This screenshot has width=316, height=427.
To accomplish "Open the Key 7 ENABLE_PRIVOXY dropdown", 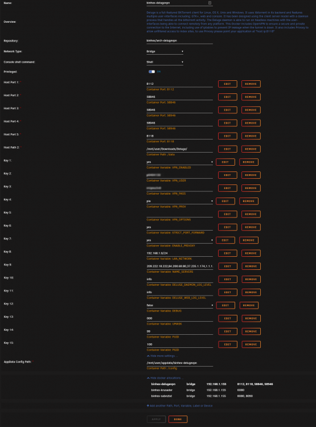I will [x=179, y=240].
